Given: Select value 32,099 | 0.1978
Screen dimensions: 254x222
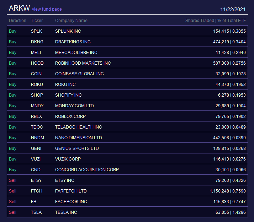Looking at the screenshot, I should click(x=231, y=74).
